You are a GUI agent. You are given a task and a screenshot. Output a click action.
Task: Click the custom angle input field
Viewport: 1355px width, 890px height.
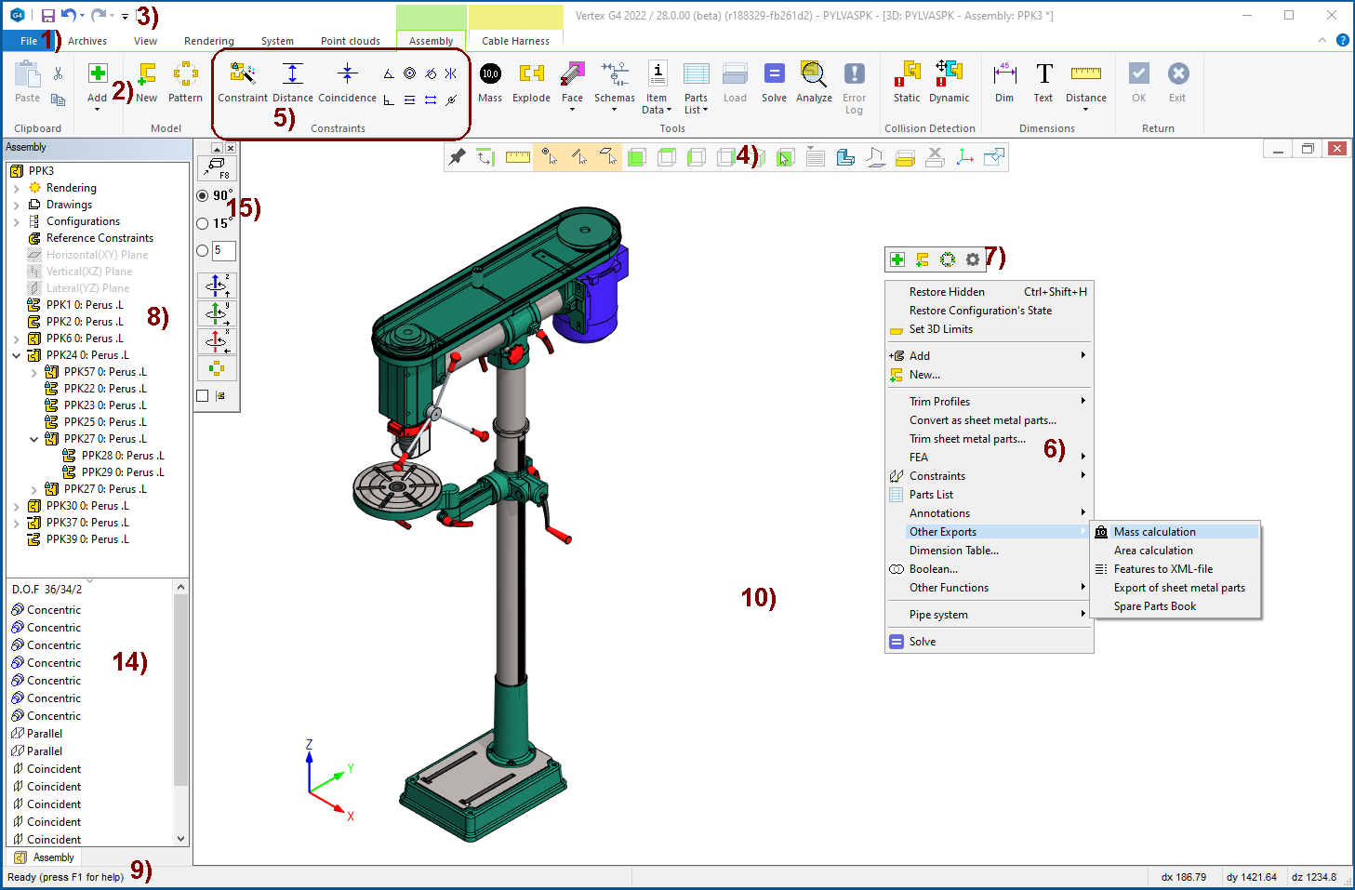223,250
